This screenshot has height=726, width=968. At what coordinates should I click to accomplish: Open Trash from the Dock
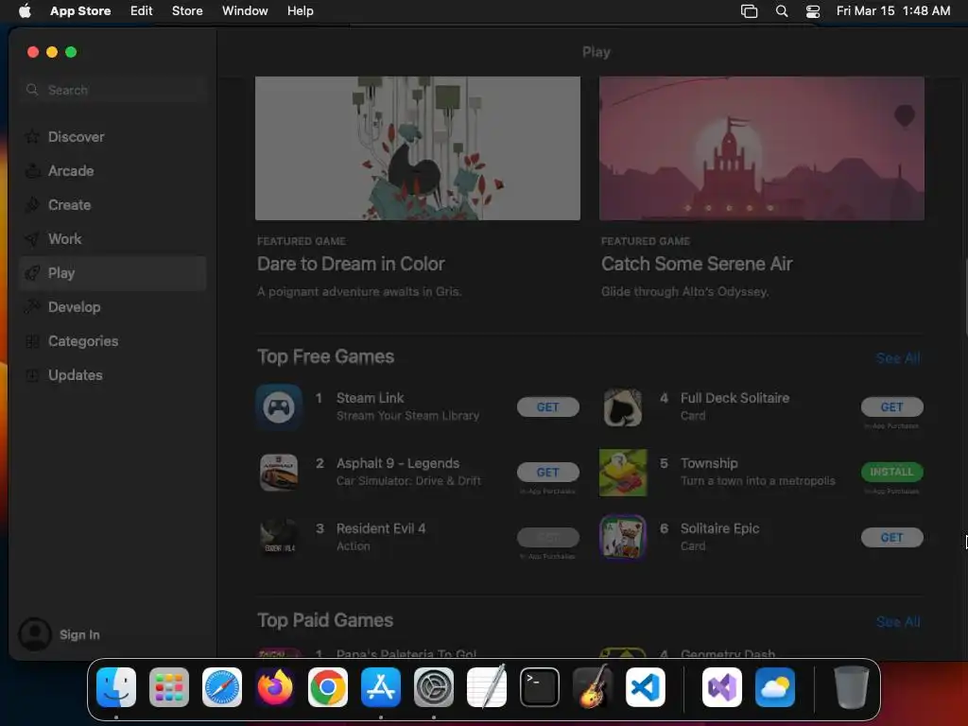point(852,687)
